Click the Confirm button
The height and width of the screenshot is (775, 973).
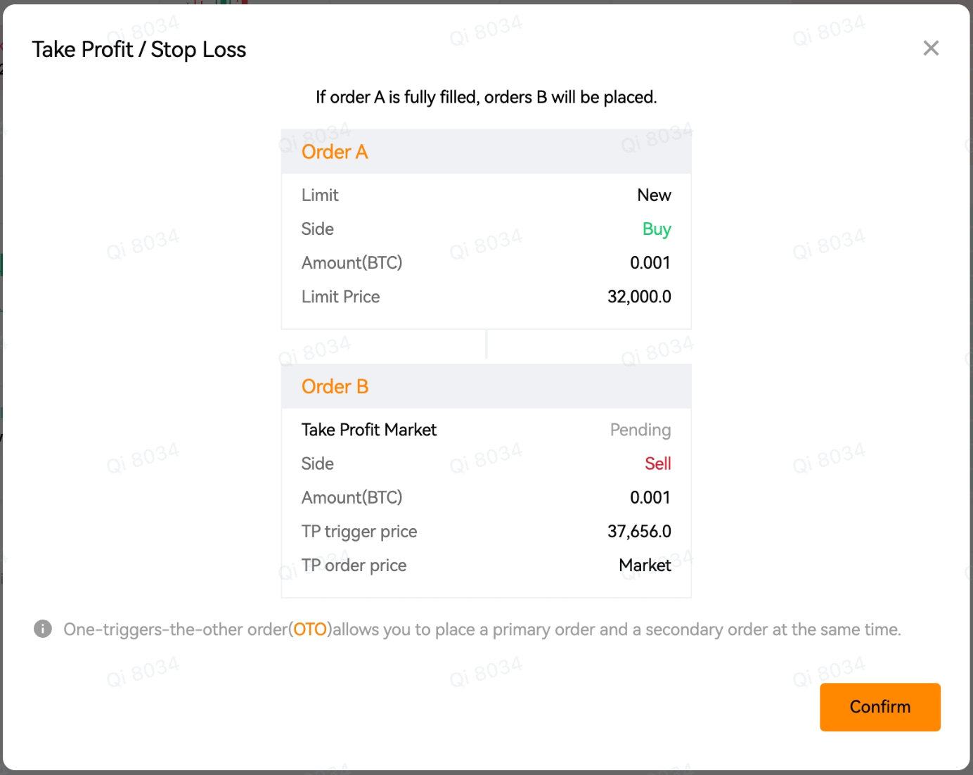point(880,707)
